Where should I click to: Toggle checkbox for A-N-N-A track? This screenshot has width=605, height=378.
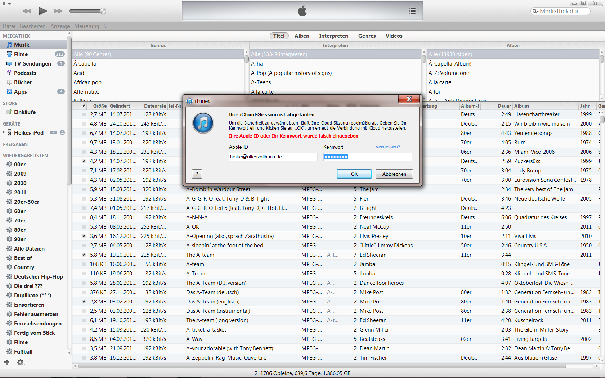pos(84,217)
